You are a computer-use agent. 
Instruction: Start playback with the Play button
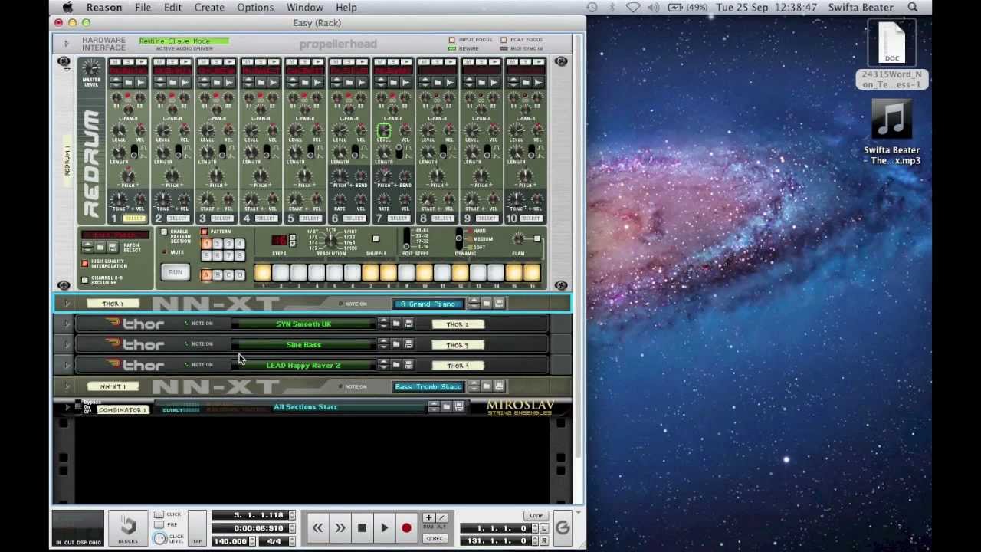coord(384,527)
